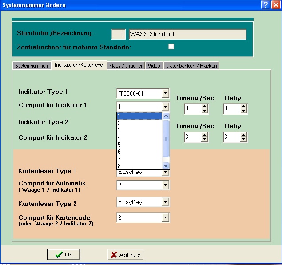Toggle Zentralrechner für mehrere Standorte checkbox

click(171, 47)
